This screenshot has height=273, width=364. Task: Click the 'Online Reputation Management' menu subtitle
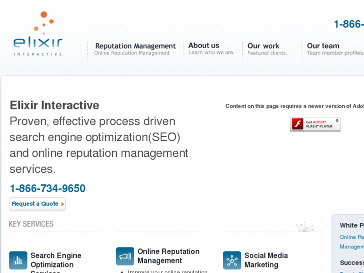pyautogui.click(x=132, y=53)
